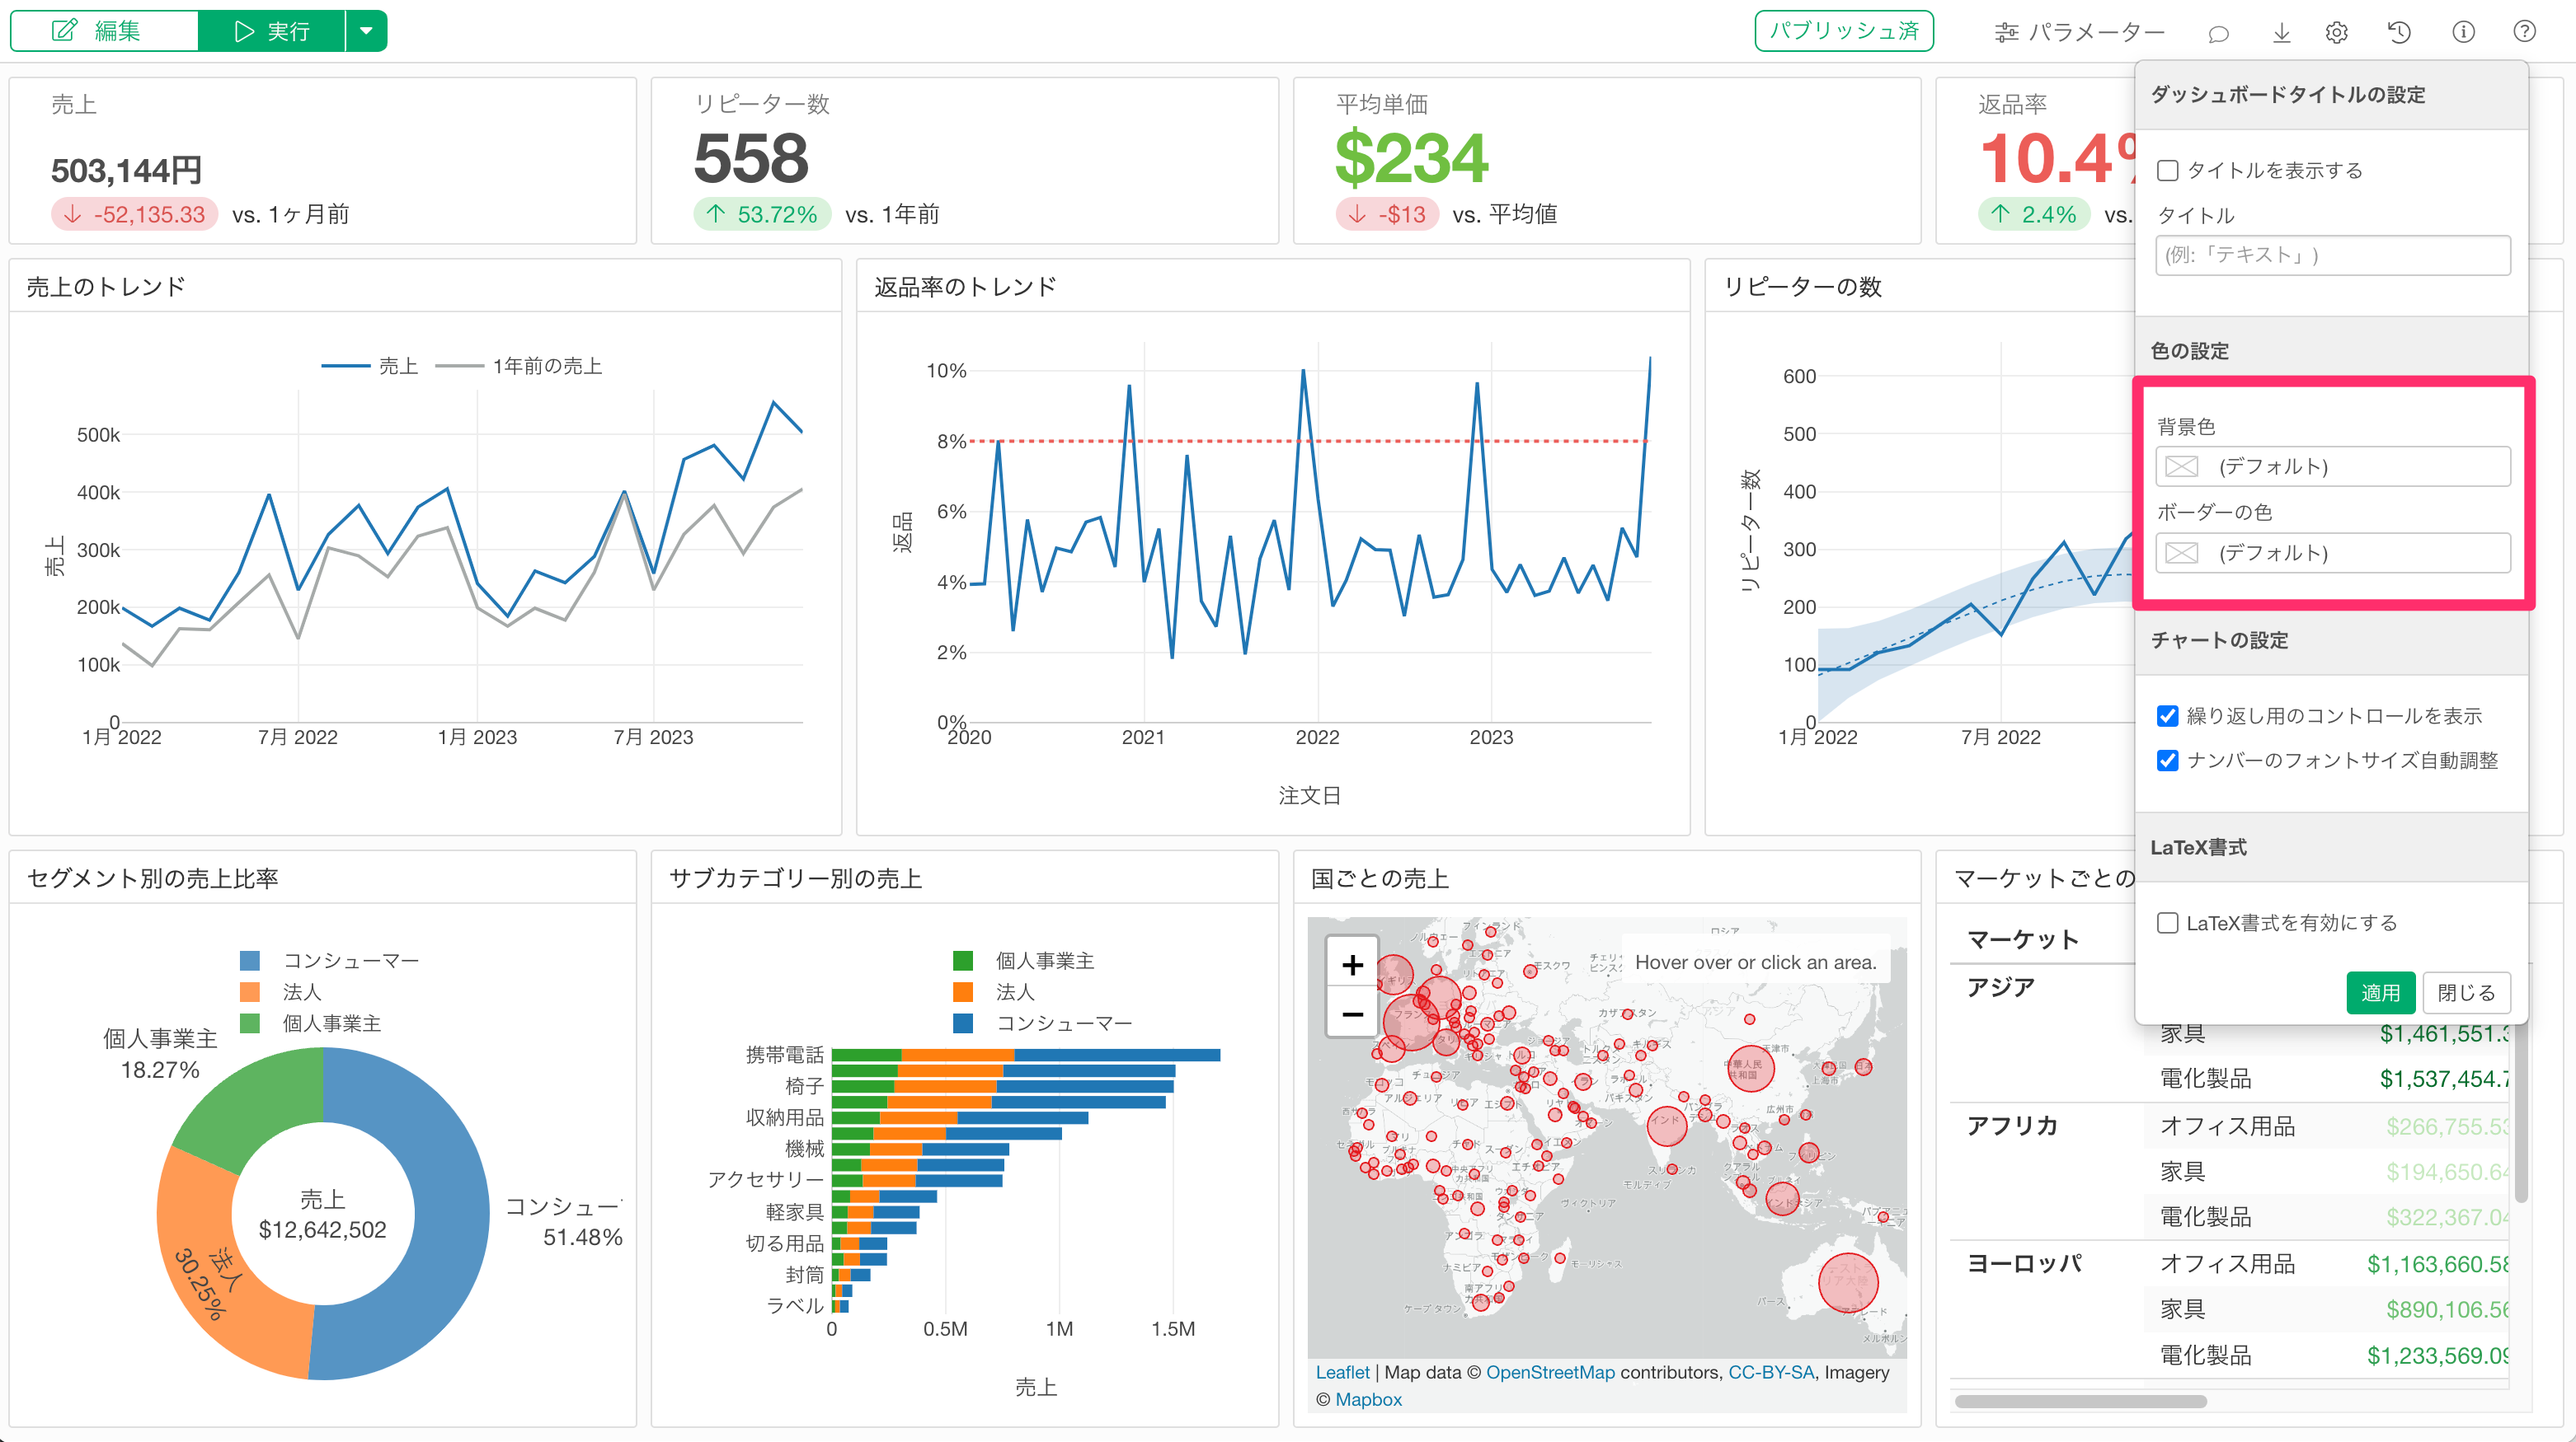The width and height of the screenshot is (2576, 1442).
Task: Zoom out on the map
Action: (1352, 1014)
